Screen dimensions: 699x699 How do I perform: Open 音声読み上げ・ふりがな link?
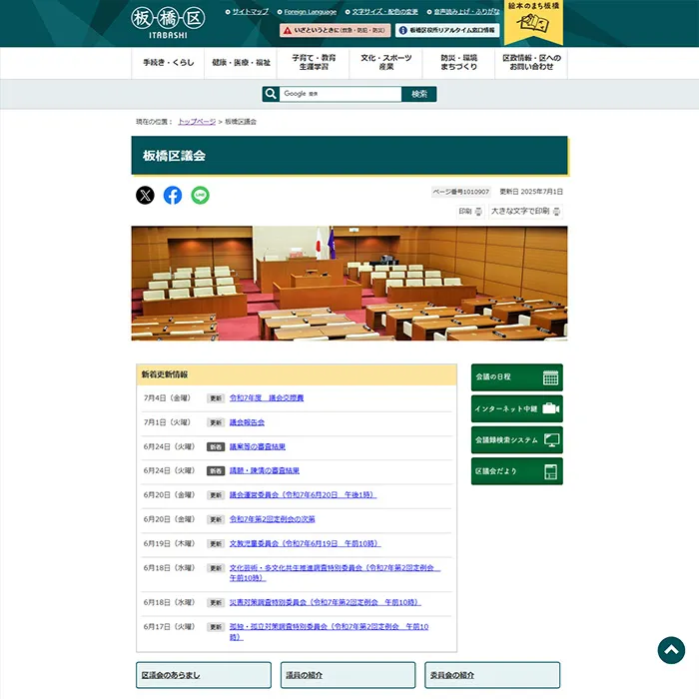466,12
